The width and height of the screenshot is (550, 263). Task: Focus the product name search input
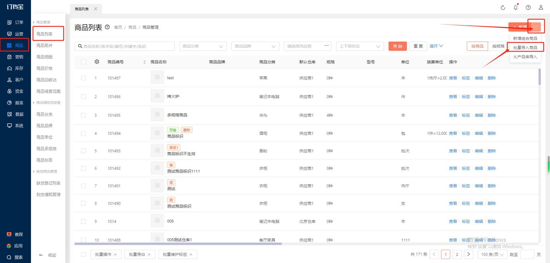(125, 46)
